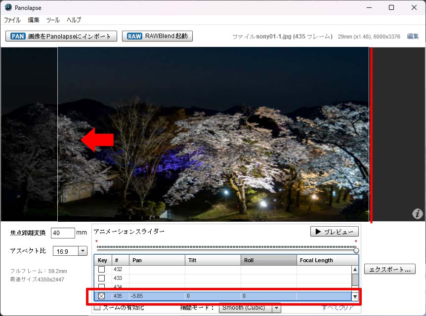Check the Key box for frame 433
This screenshot has height=316, width=426.
coord(101,278)
